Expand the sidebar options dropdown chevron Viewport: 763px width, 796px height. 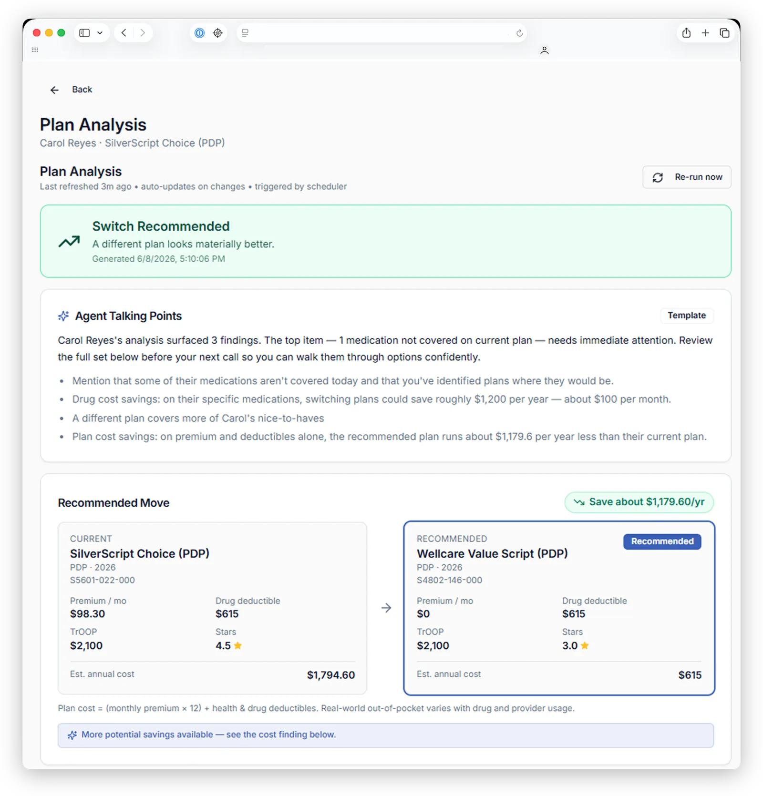coord(100,33)
